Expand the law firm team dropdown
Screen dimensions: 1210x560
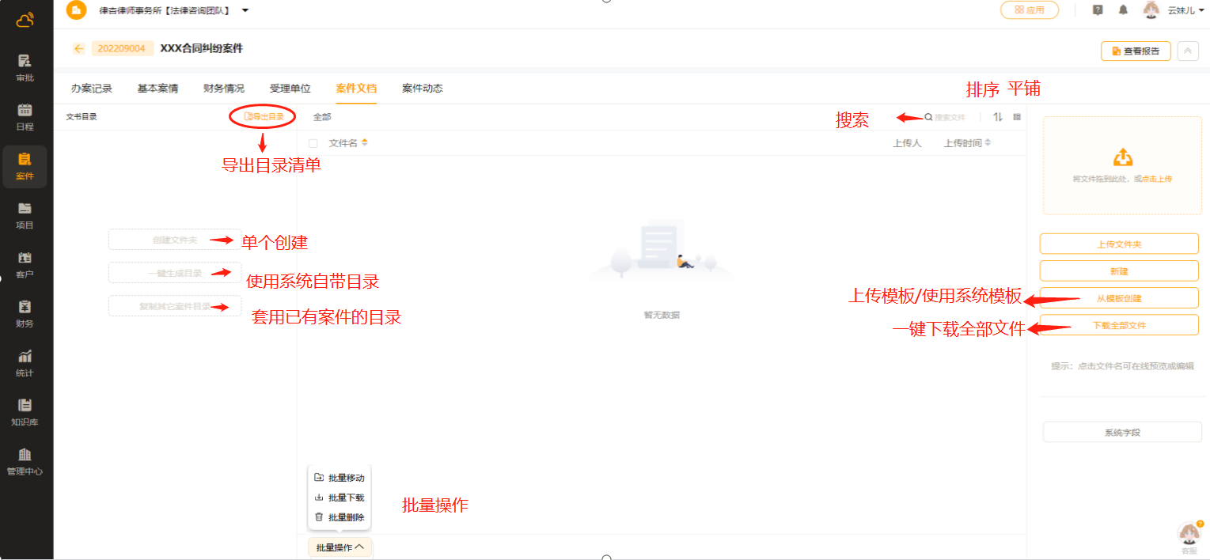[245, 10]
